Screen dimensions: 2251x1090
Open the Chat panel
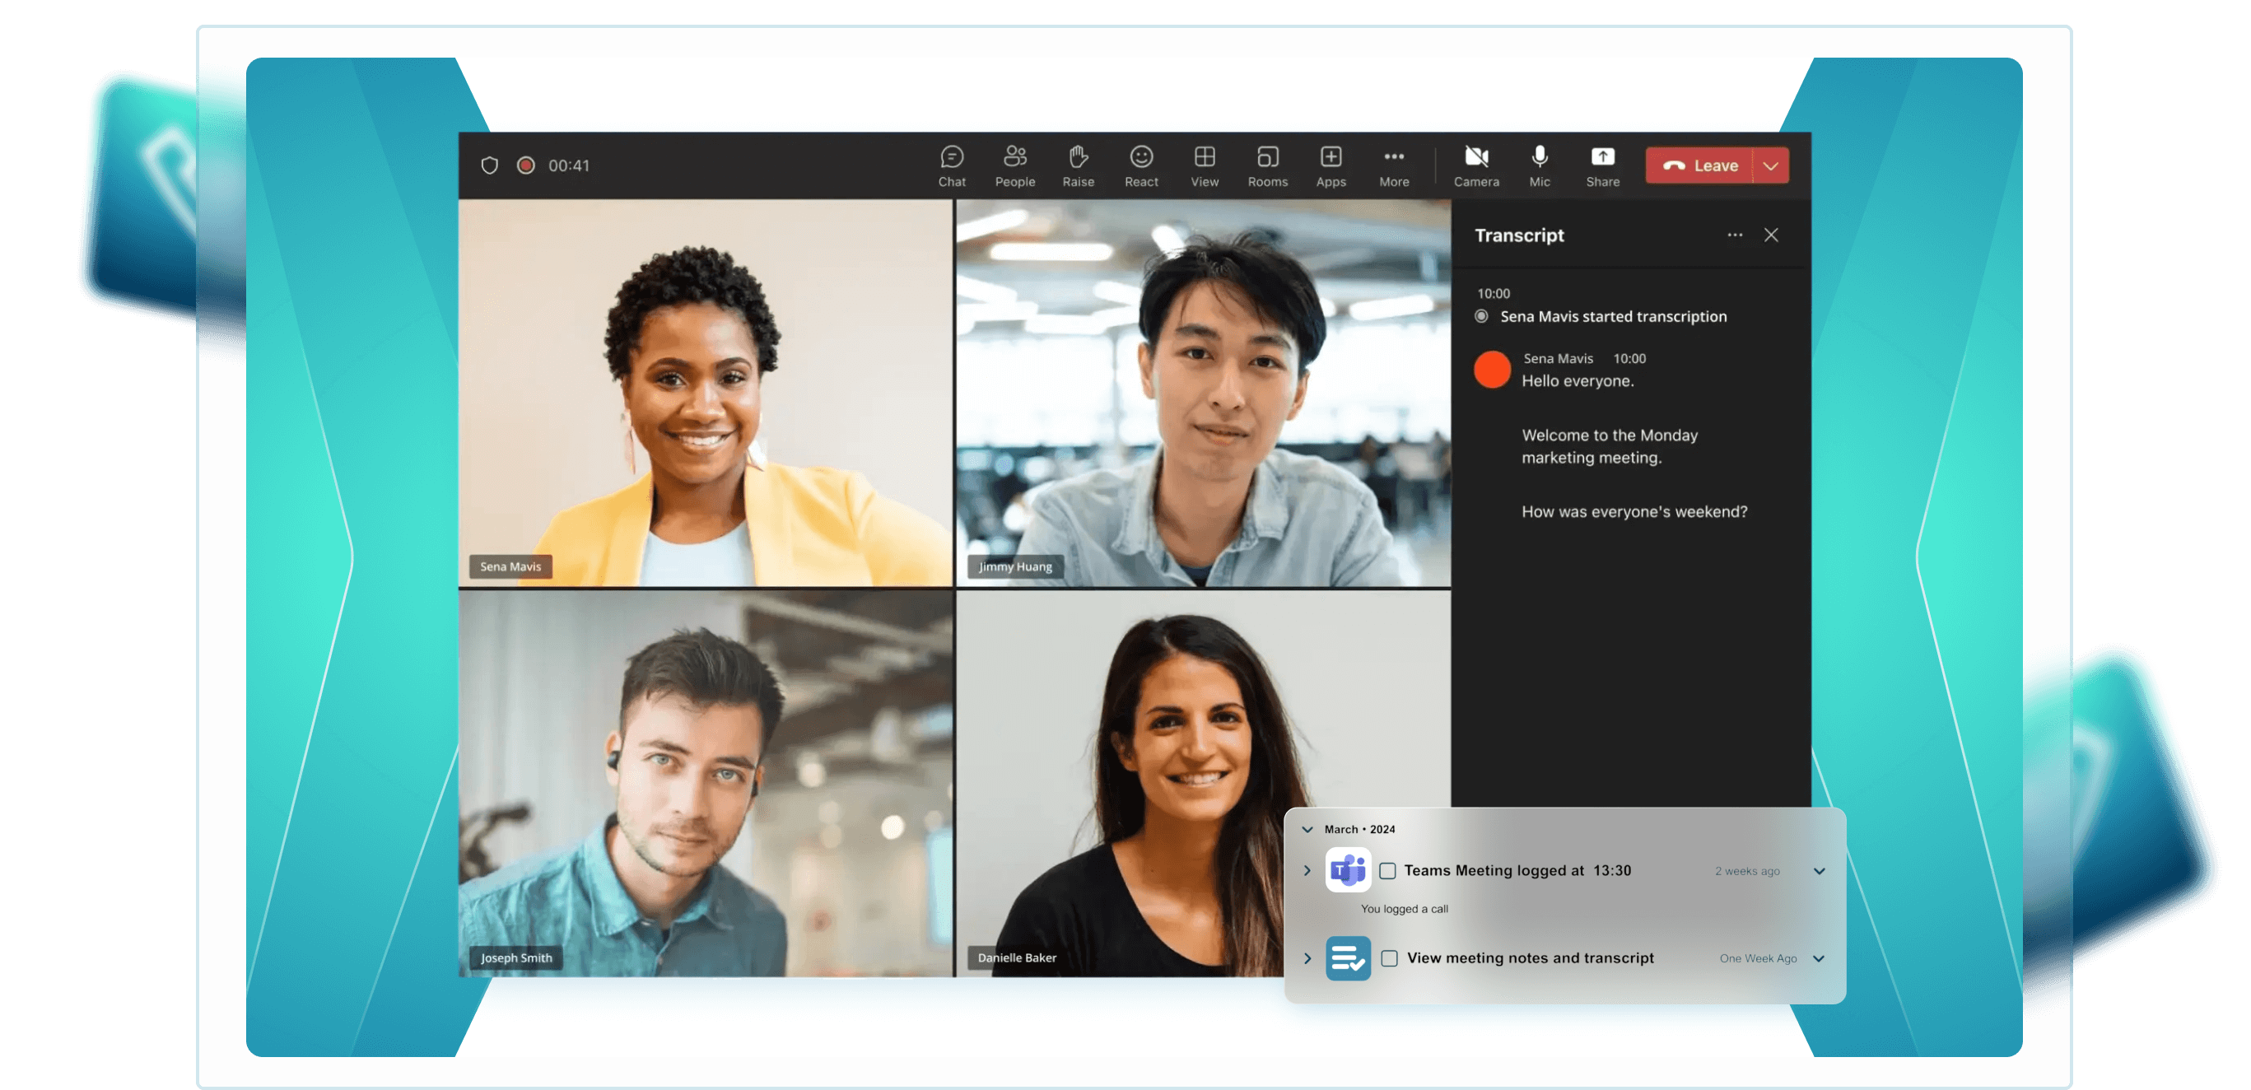pos(952,165)
